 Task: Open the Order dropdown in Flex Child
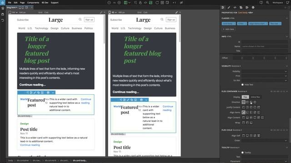coord(265,140)
